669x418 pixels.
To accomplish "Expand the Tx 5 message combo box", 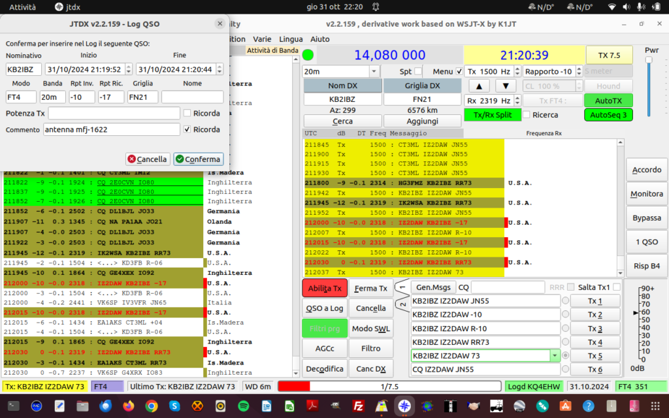I will point(555,355).
